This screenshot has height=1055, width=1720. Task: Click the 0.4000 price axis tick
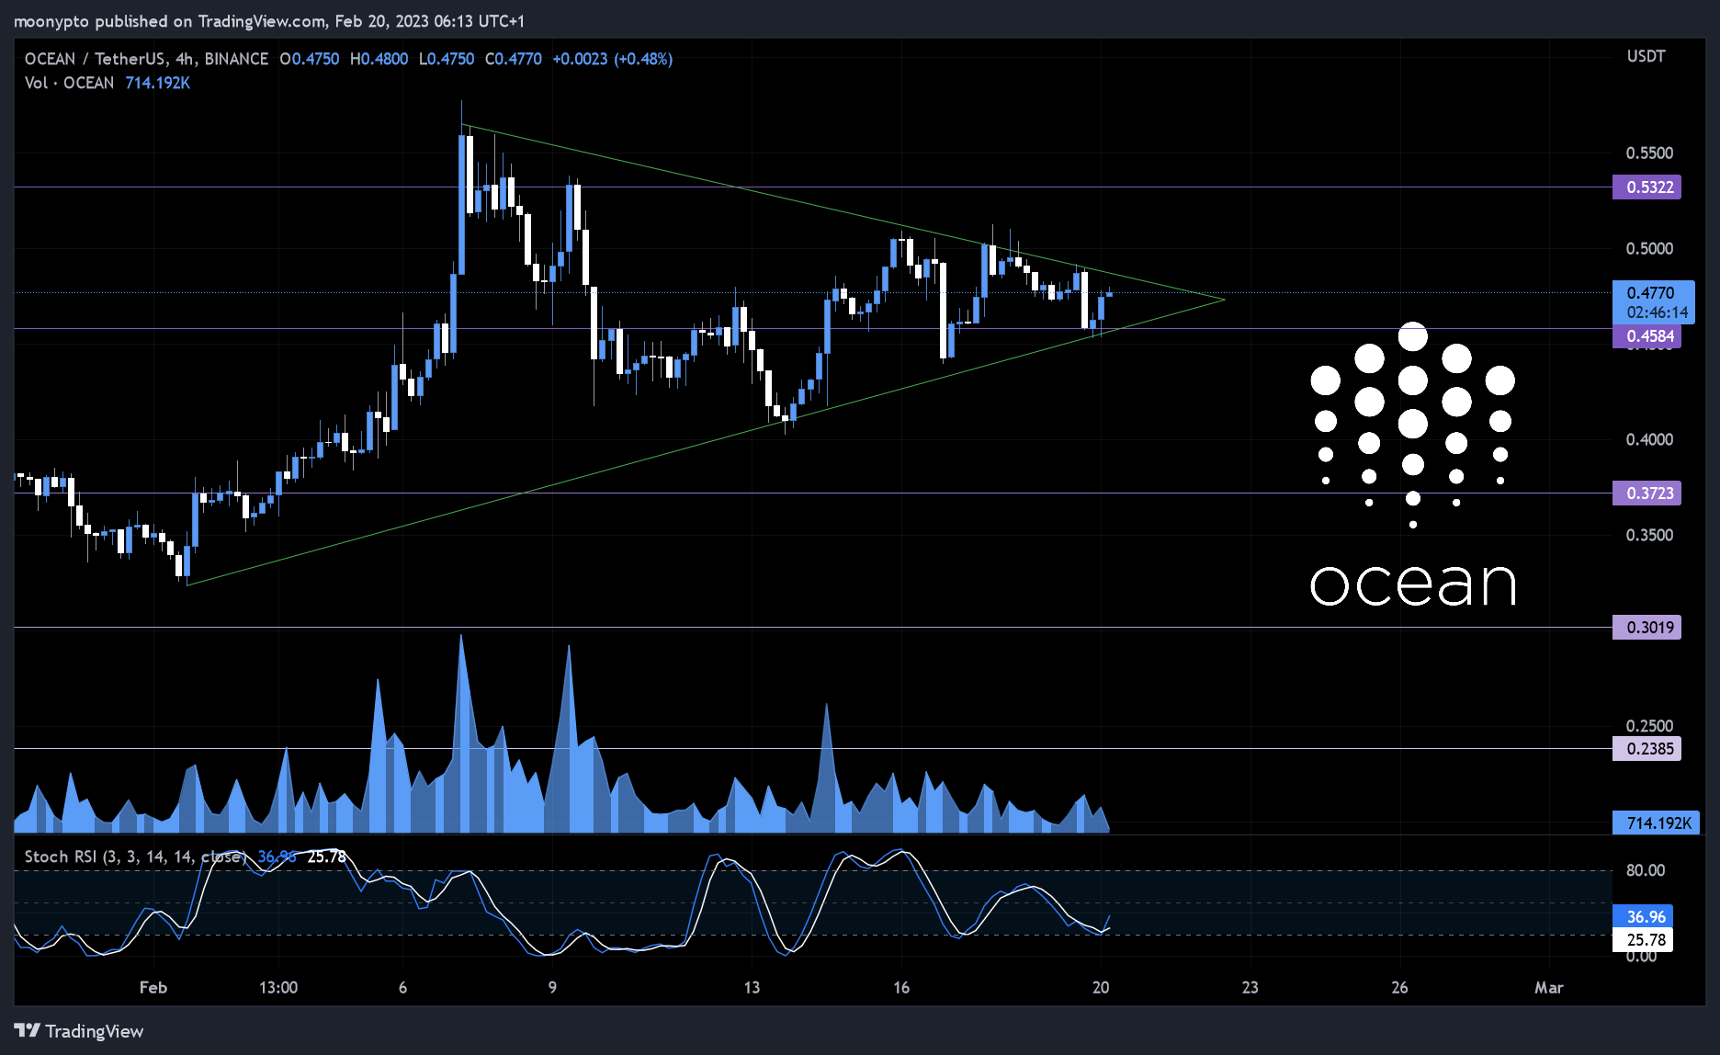coord(1650,440)
